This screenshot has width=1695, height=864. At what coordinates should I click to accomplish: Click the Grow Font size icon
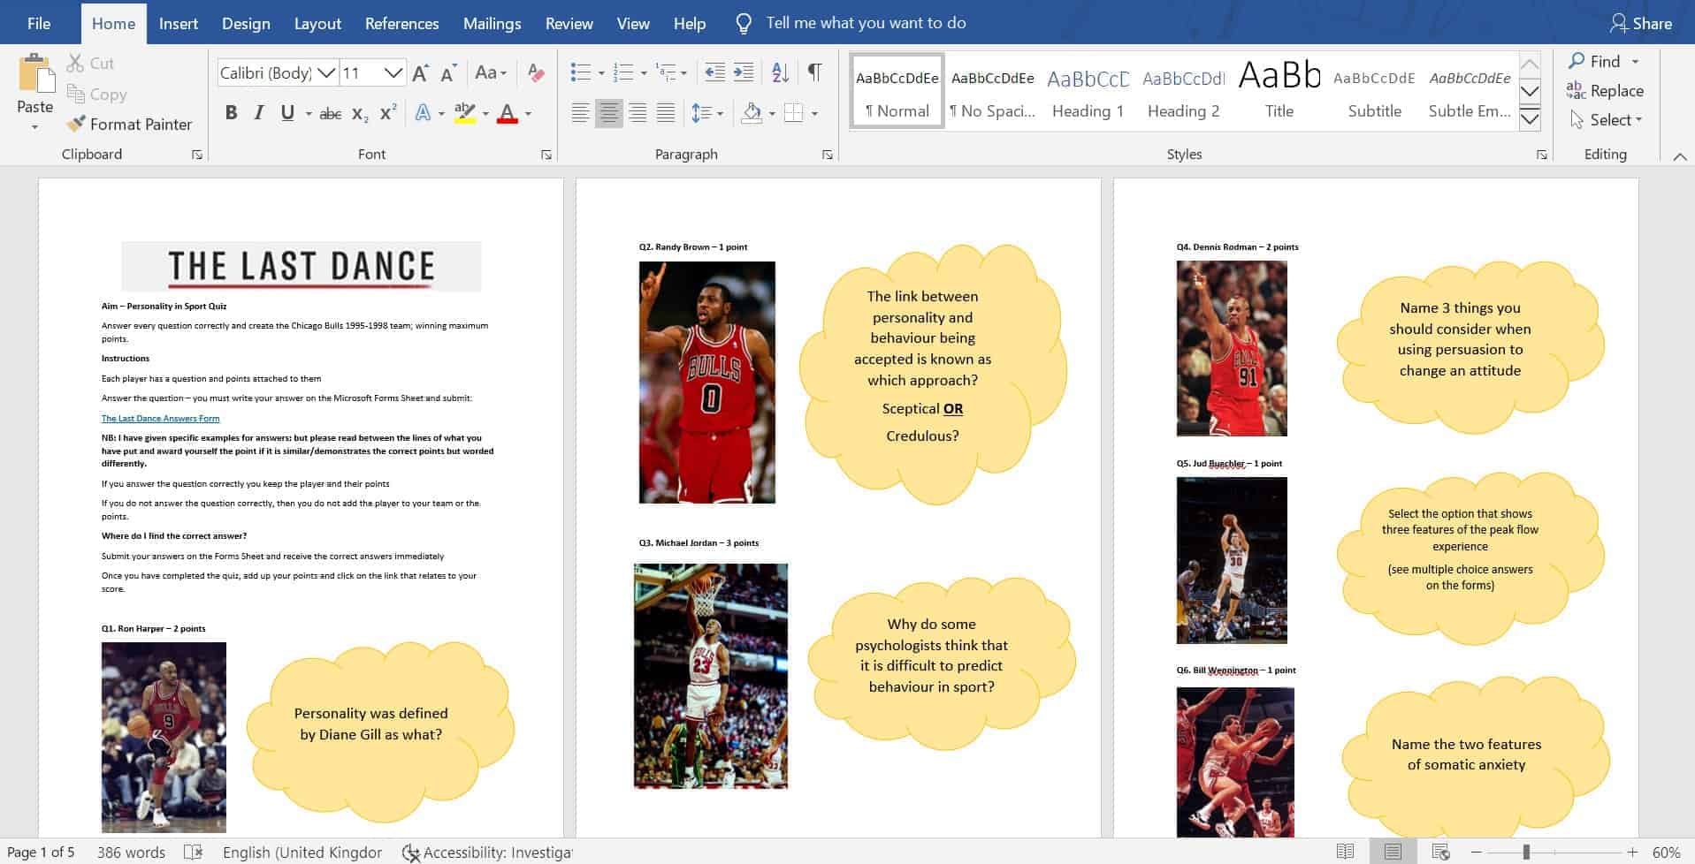click(421, 72)
